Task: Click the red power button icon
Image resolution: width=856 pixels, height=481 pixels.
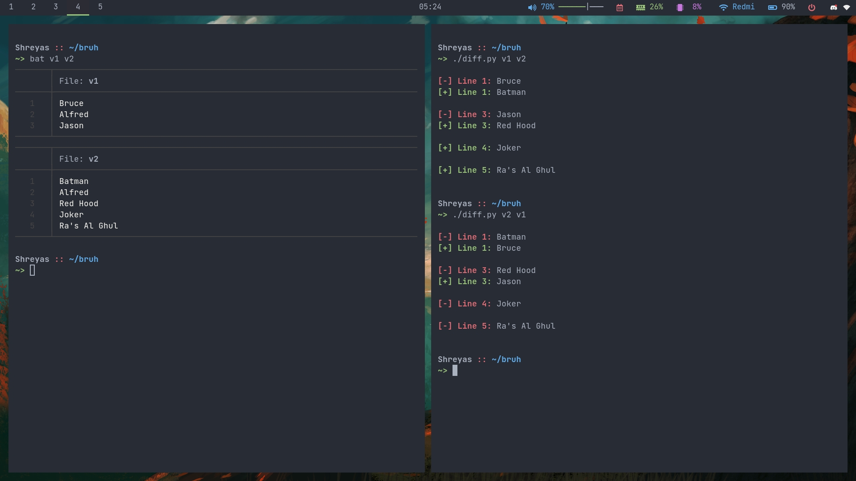Action: (x=811, y=7)
